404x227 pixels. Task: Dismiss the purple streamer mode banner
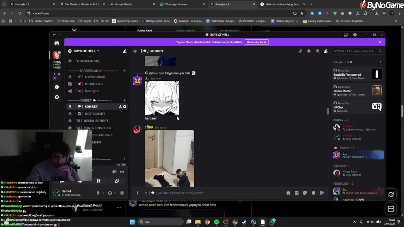coord(380,42)
